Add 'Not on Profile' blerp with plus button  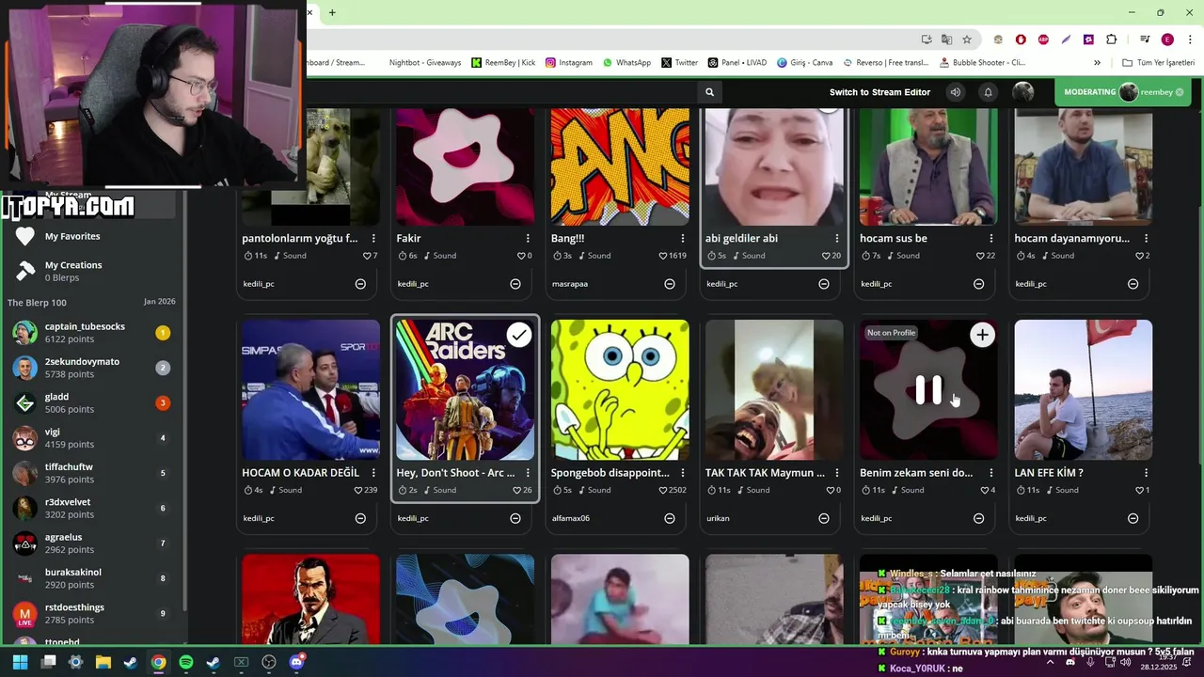click(982, 335)
